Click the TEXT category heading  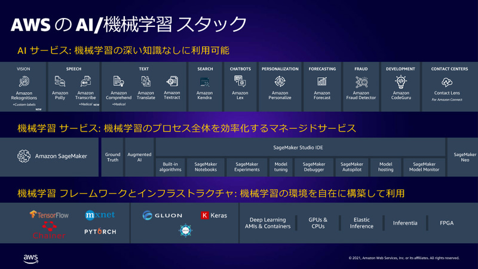tap(144, 69)
